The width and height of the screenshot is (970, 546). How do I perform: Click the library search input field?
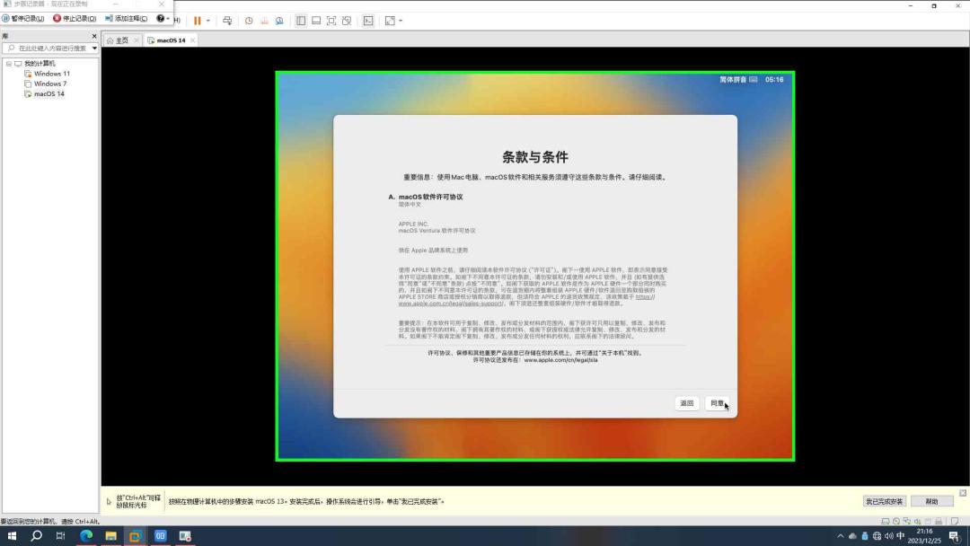tap(49, 47)
